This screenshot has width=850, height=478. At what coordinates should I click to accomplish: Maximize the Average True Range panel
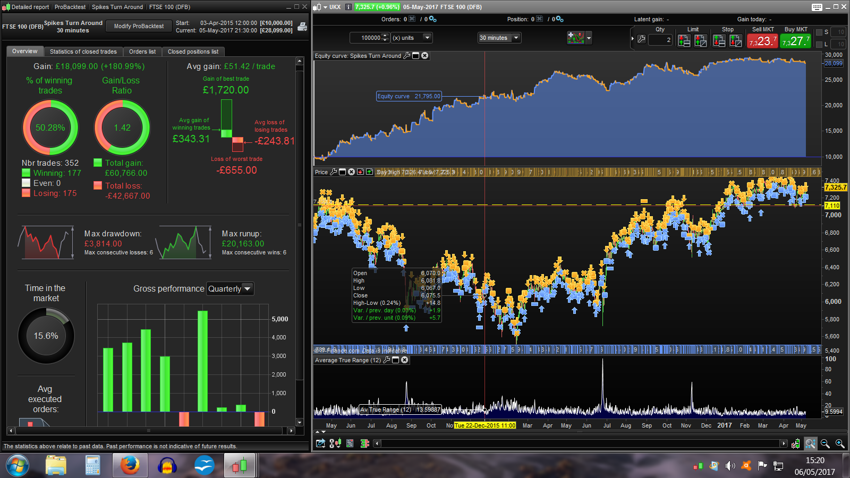(396, 360)
